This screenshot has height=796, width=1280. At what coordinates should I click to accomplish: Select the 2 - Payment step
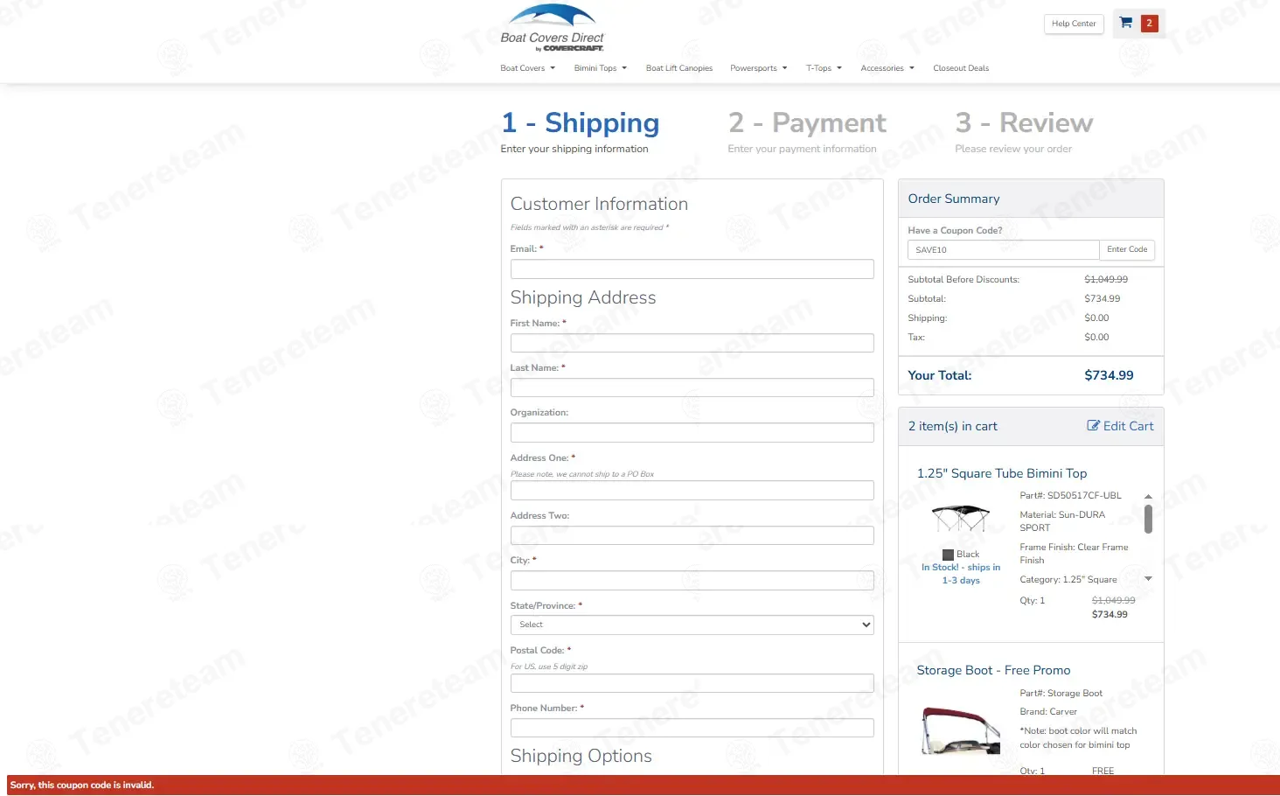[x=807, y=123]
